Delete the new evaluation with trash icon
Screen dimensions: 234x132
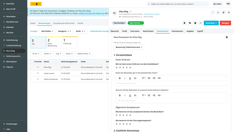pos(227,37)
